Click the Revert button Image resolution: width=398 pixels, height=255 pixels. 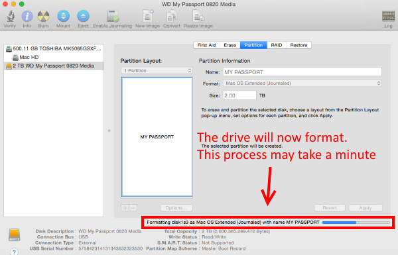click(330, 208)
